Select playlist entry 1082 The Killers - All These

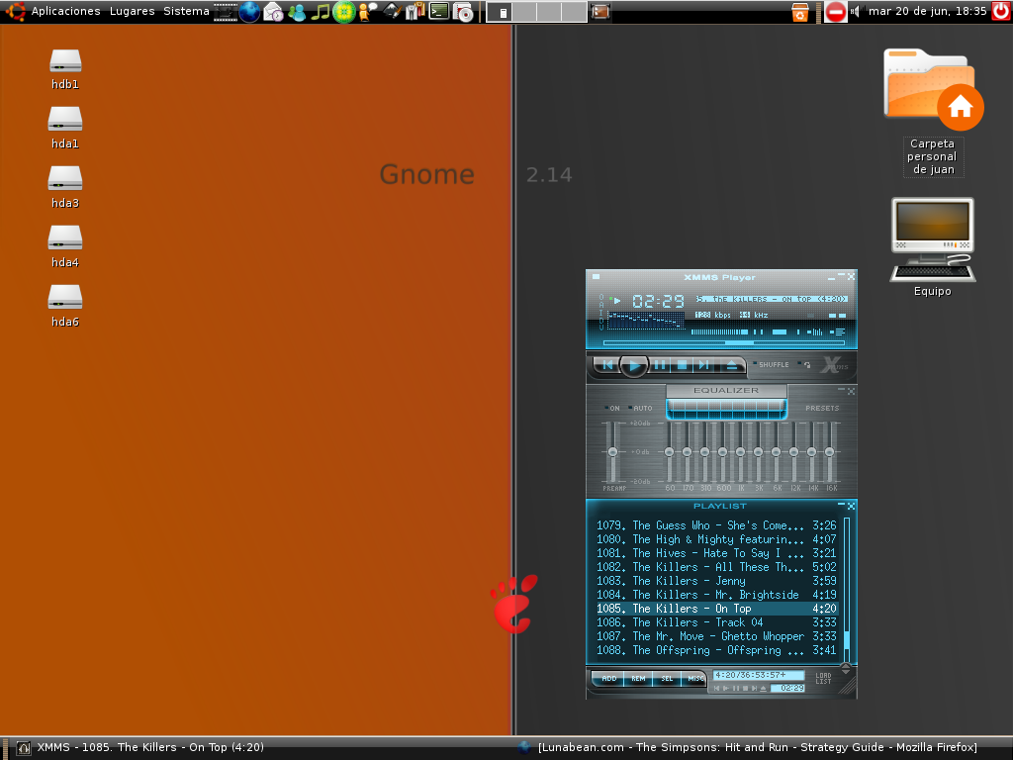[716, 567]
